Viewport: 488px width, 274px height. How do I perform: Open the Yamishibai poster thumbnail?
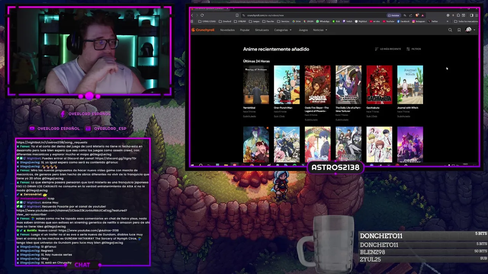point(256,85)
